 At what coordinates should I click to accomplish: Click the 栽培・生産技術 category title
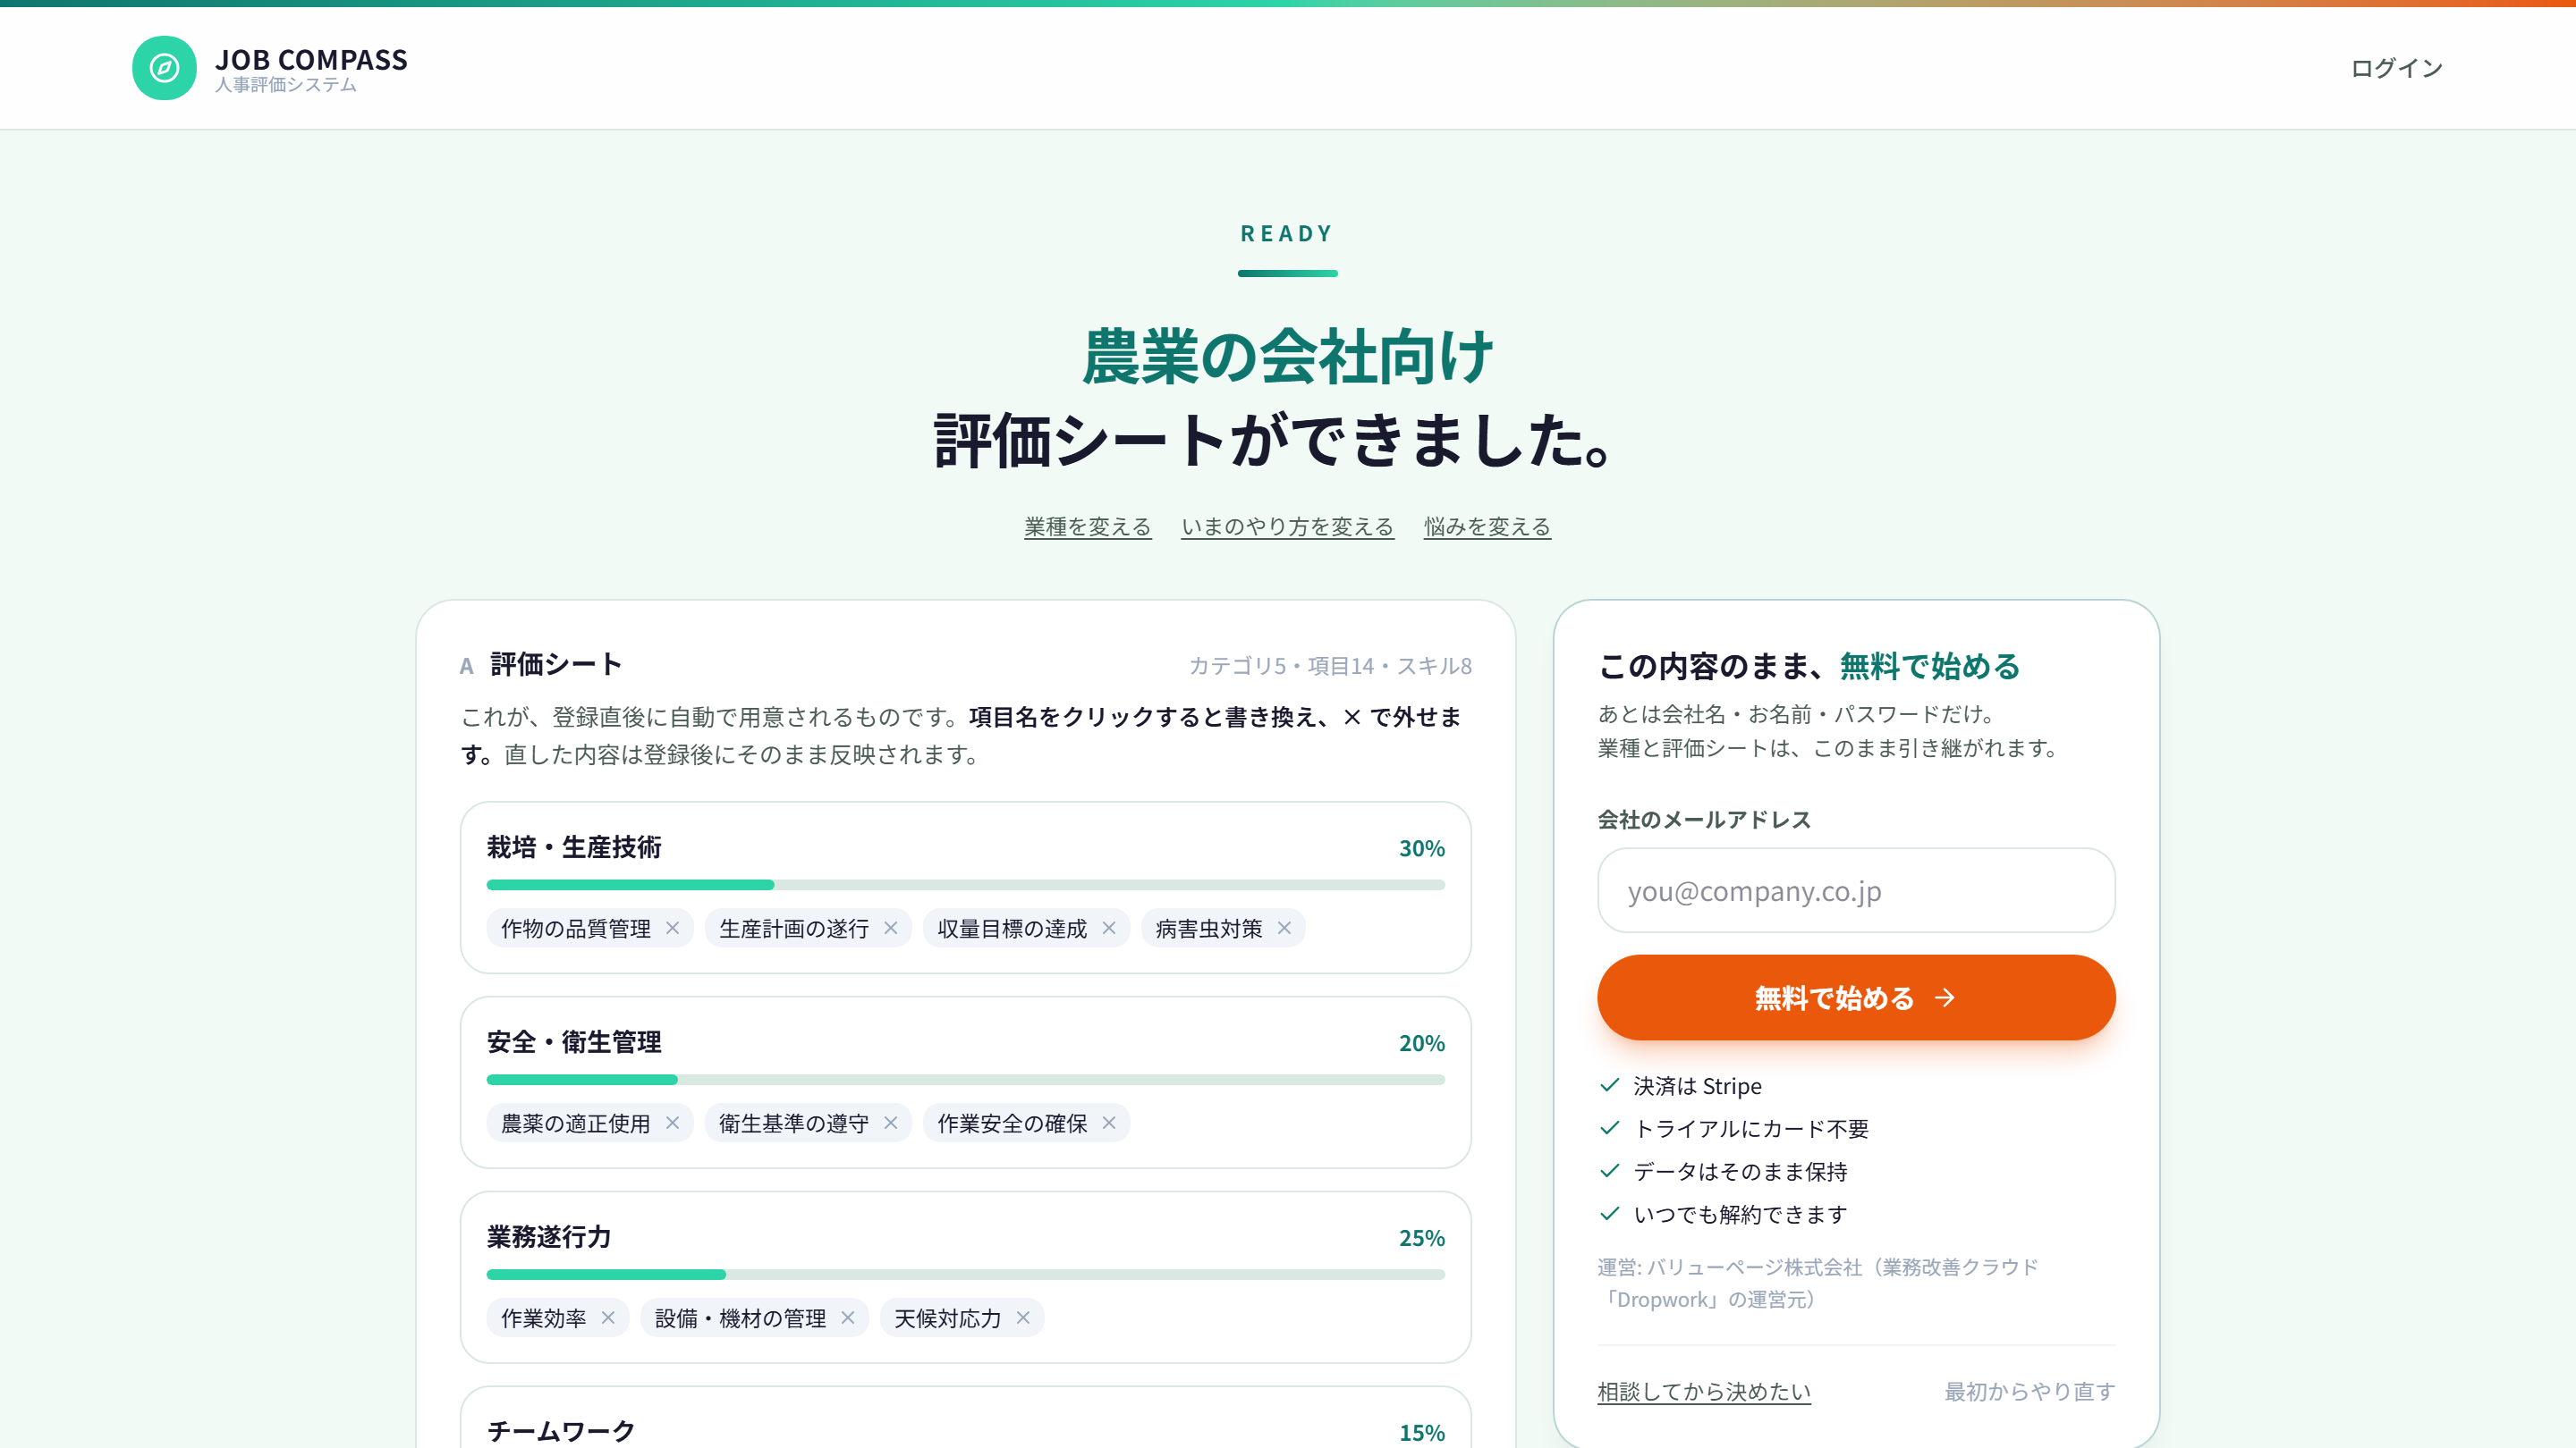(574, 847)
